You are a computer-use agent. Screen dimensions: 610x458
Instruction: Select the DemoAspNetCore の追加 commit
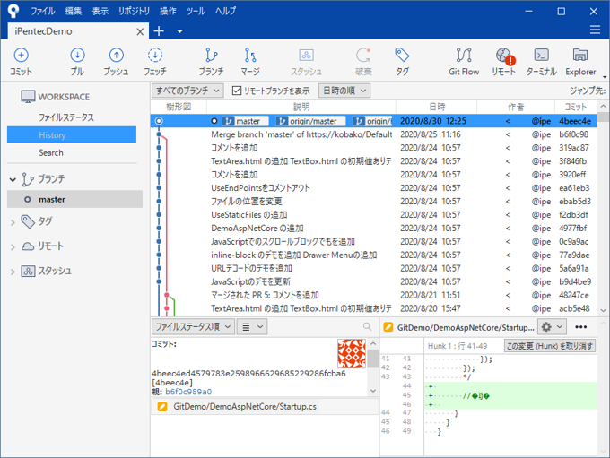tap(373, 229)
